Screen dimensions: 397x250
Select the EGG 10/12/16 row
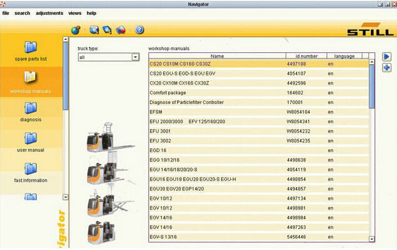coord(259,160)
